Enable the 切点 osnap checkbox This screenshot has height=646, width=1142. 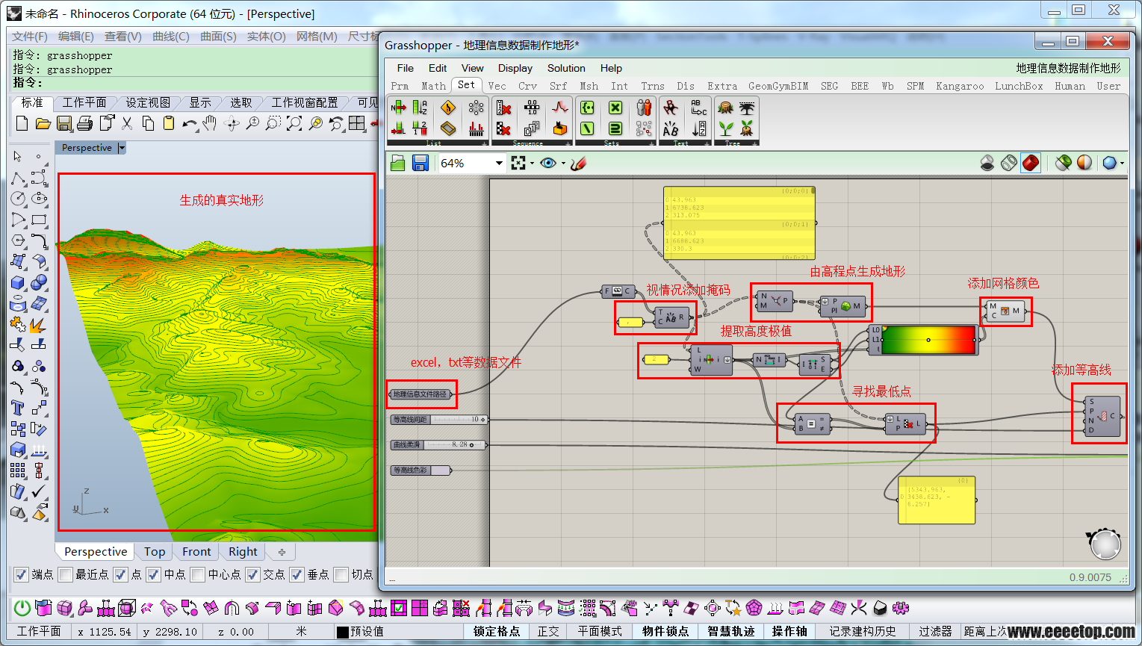click(341, 574)
